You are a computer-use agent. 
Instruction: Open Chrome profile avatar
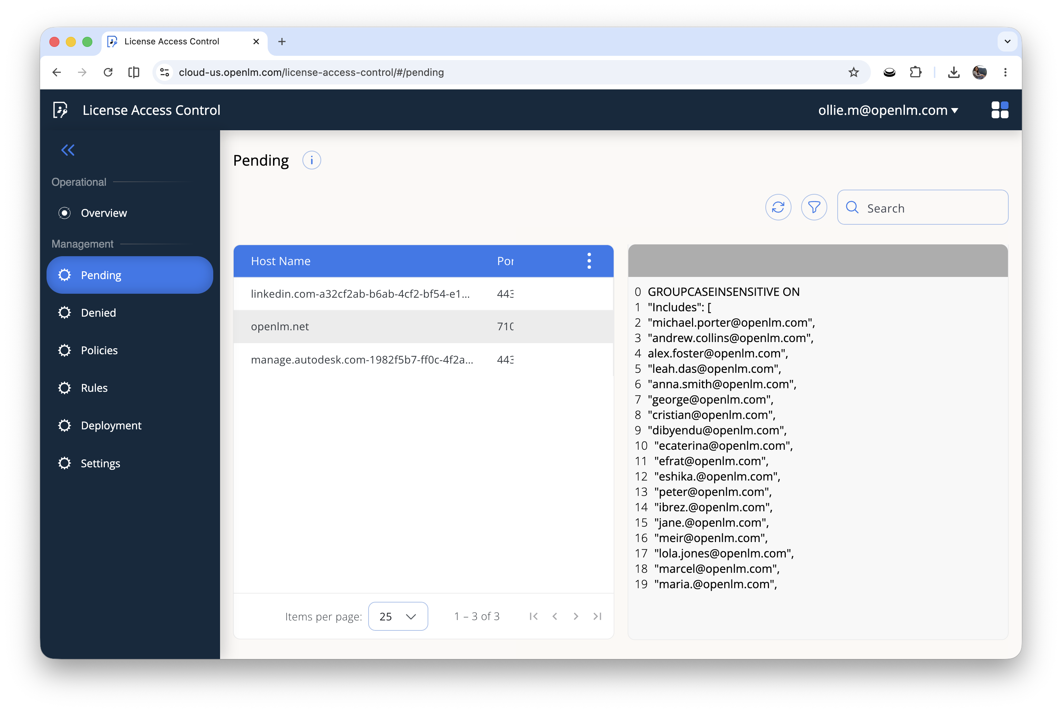pos(979,72)
